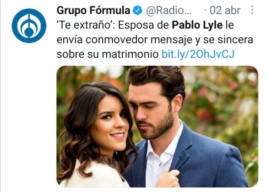
Task: Click the bold Pablo Lyle text
Action: coord(197,25)
